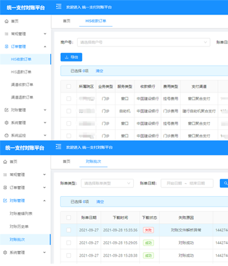228x266 pixels.
Task: Click highlighted 订单管理 icon in HIS收款订单 screen sidebar
Action: [7, 46]
